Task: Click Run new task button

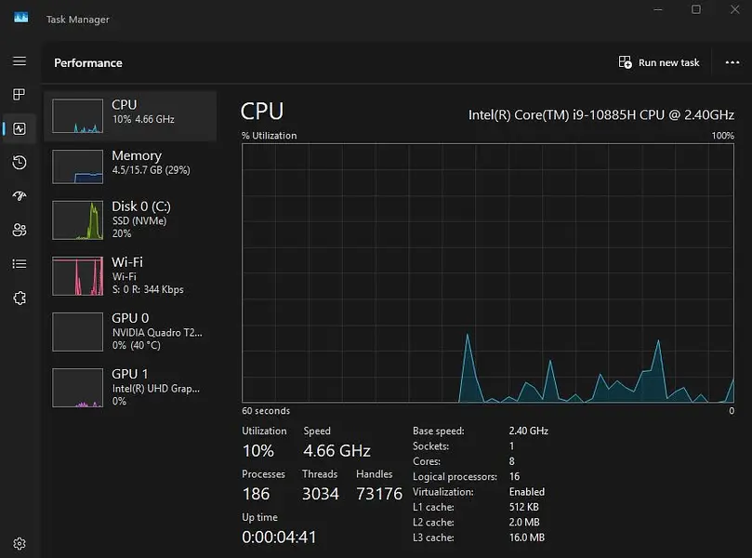Action: [659, 62]
